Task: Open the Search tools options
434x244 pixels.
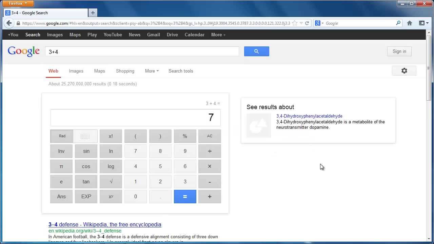Action: 181,71
